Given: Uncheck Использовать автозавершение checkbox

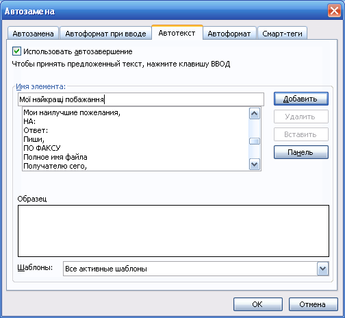Looking at the screenshot, I should [x=16, y=51].
